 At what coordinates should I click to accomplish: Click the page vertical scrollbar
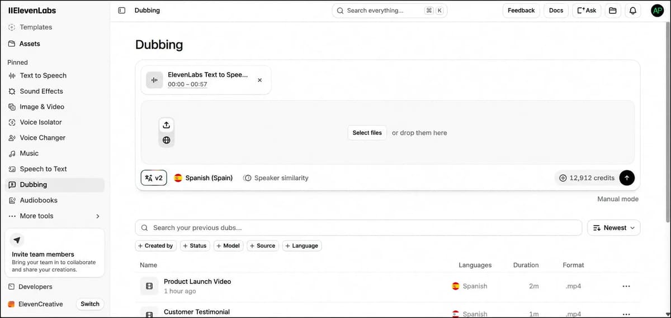[668, 122]
